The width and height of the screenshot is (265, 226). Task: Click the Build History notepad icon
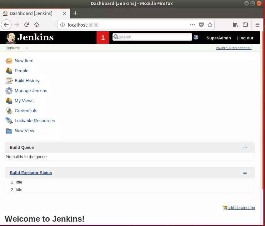[x=9, y=81]
